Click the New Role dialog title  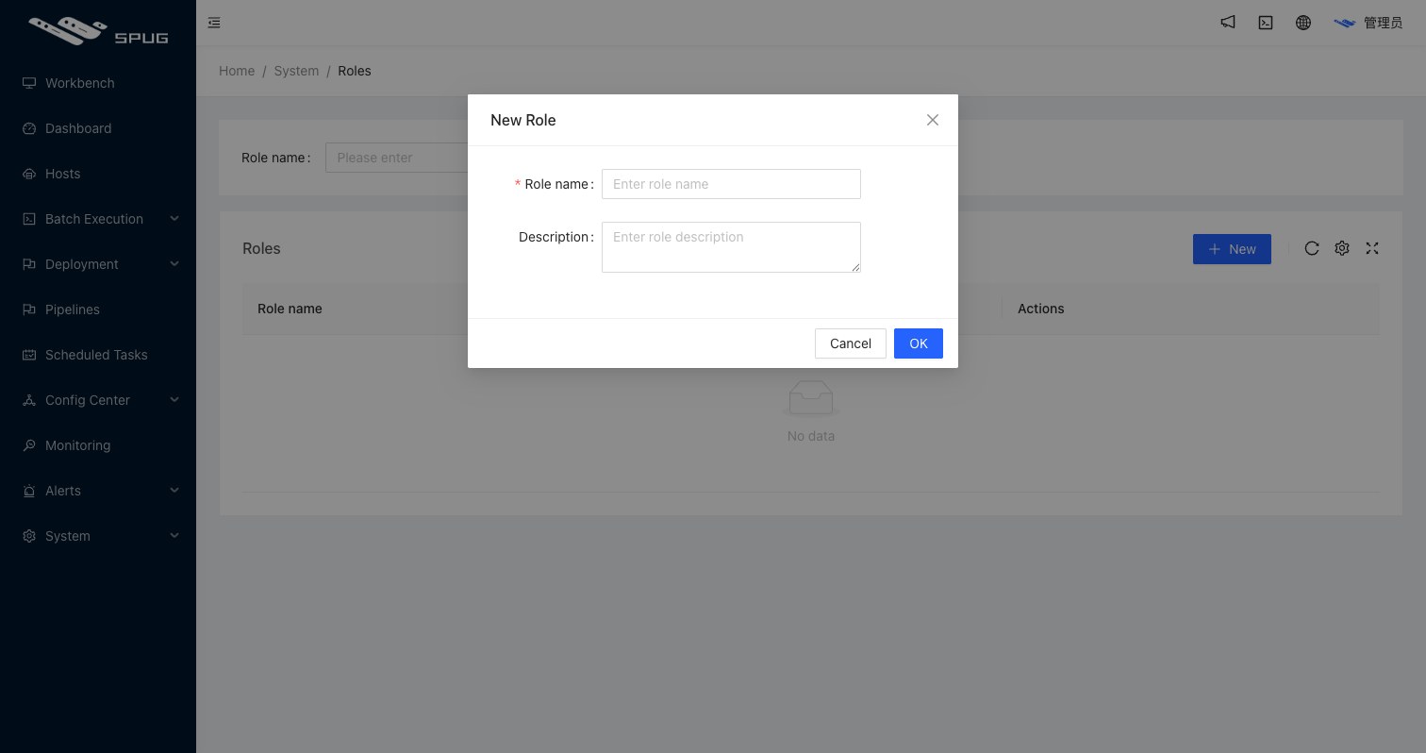click(x=523, y=120)
